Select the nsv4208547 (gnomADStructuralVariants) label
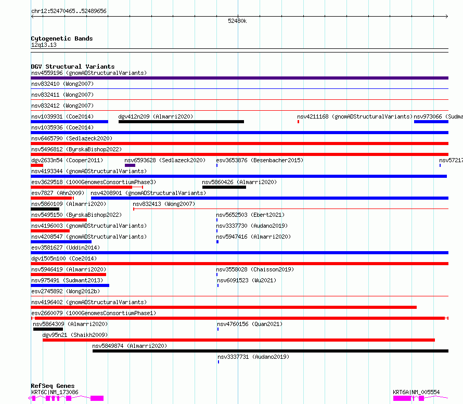Image resolution: width=463 pixels, height=404 pixels. tap(89, 237)
